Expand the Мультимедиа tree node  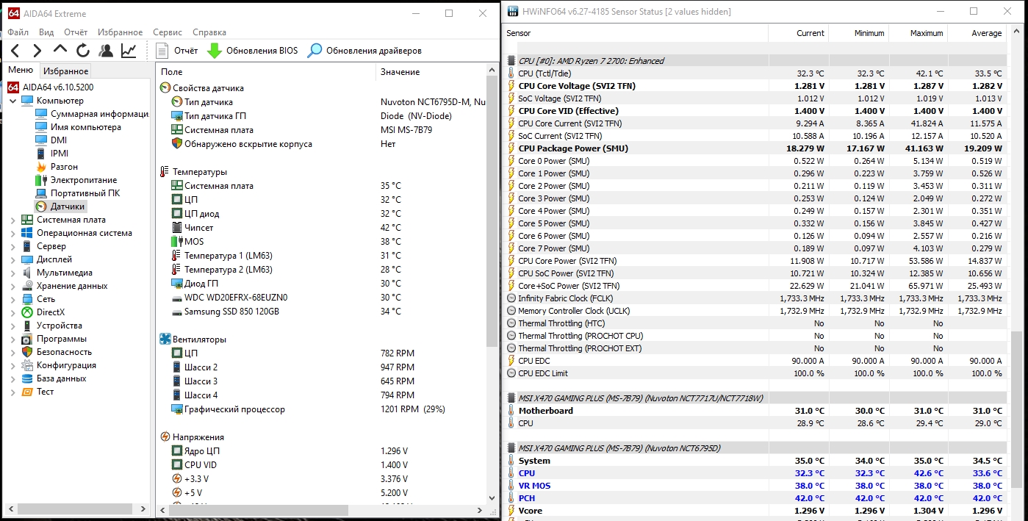click(12, 273)
